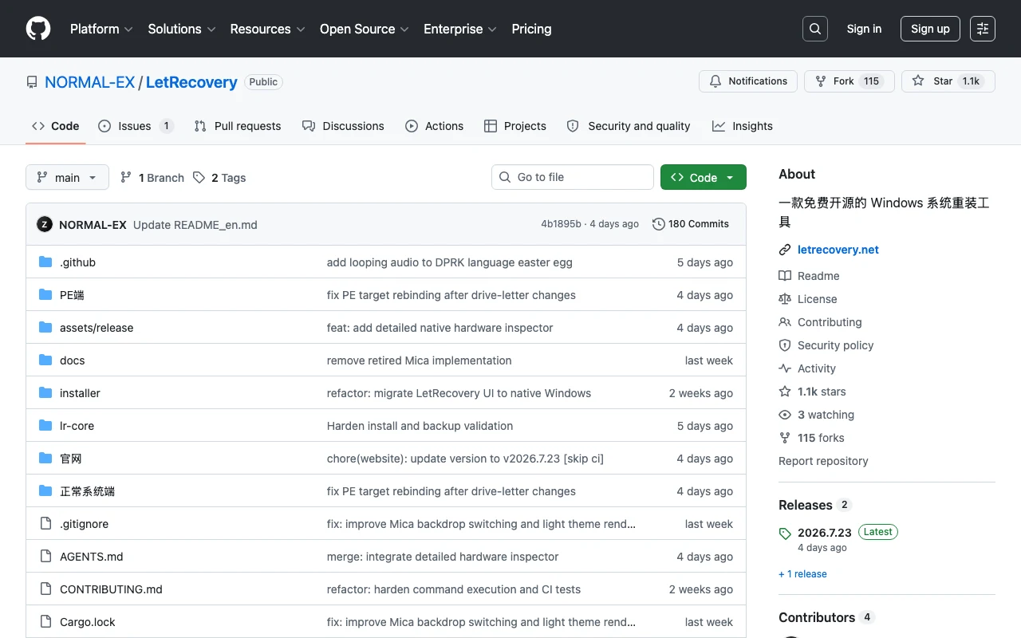
Task: Open the CONTRIBUTING.md file
Action: coord(111,589)
